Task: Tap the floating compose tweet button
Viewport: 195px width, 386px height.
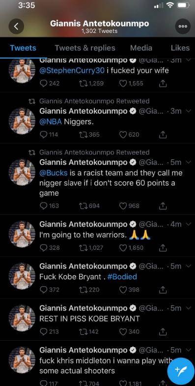Action: click(x=181, y=370)
